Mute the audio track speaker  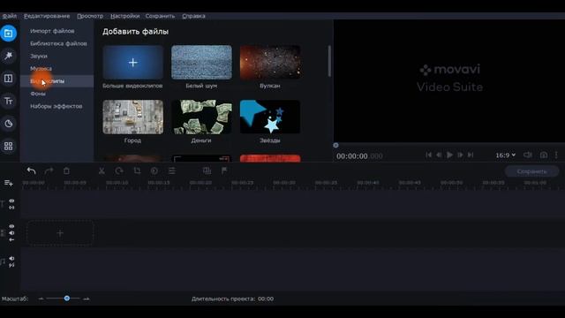click(x=11, y=259)
